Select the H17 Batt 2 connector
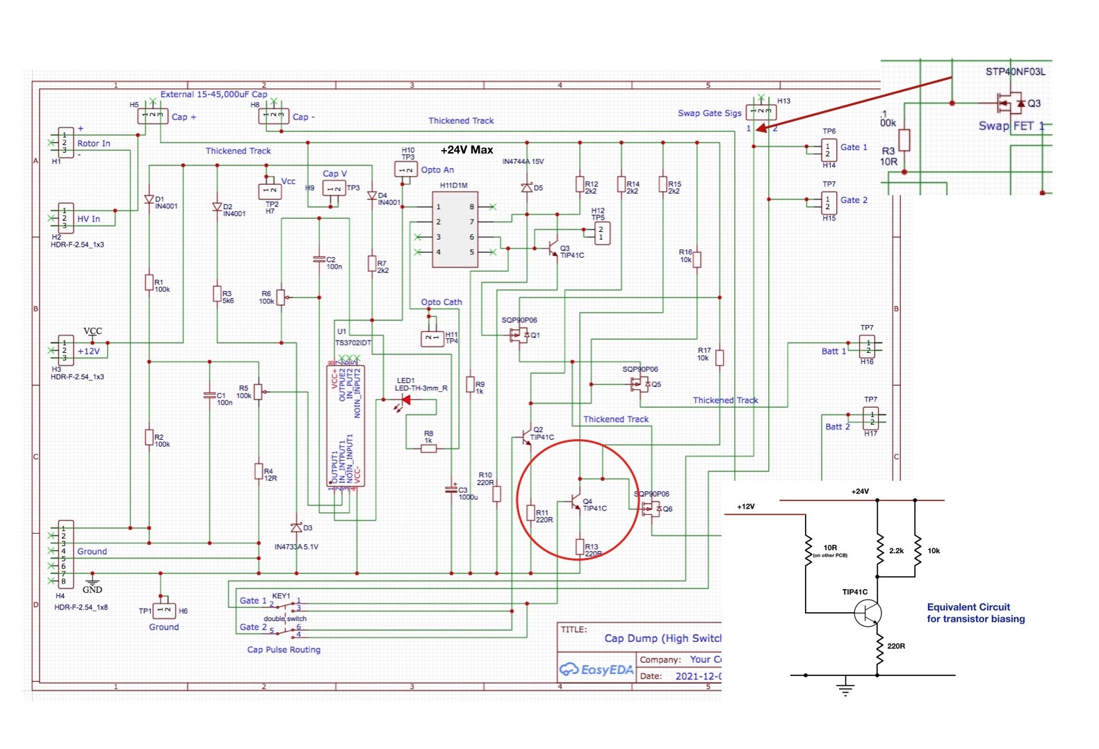The height and width of the screenshot is (749, 1099). click(870, 418)
